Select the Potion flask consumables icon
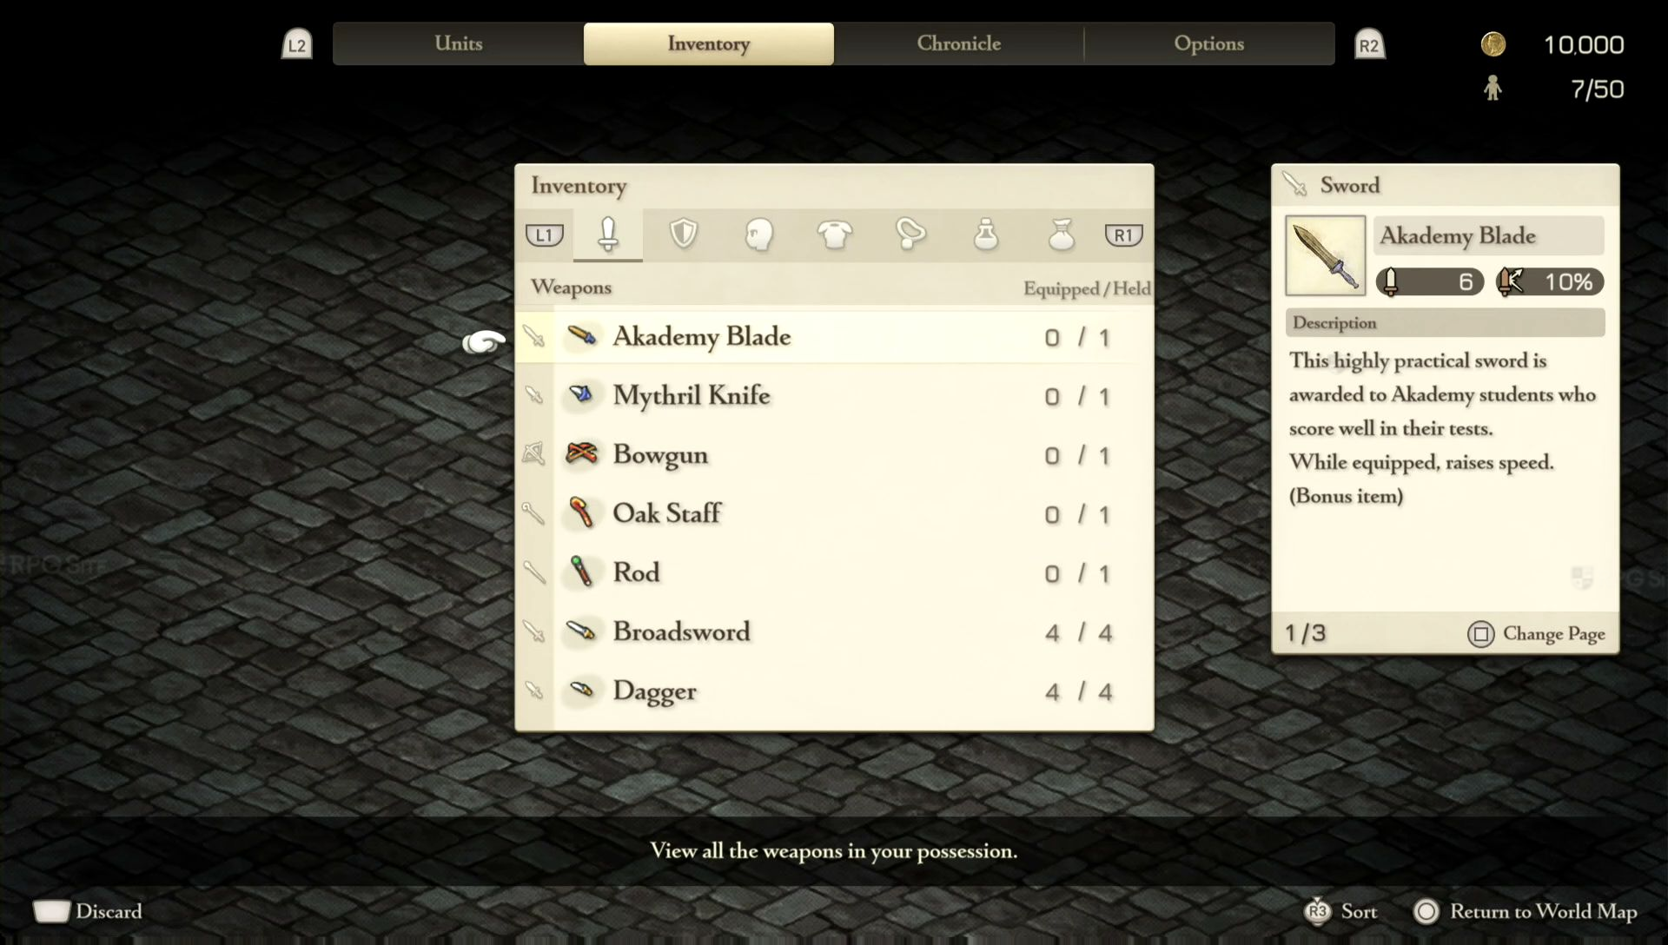Screen dimensions: 1668x945 coord(986,234)
